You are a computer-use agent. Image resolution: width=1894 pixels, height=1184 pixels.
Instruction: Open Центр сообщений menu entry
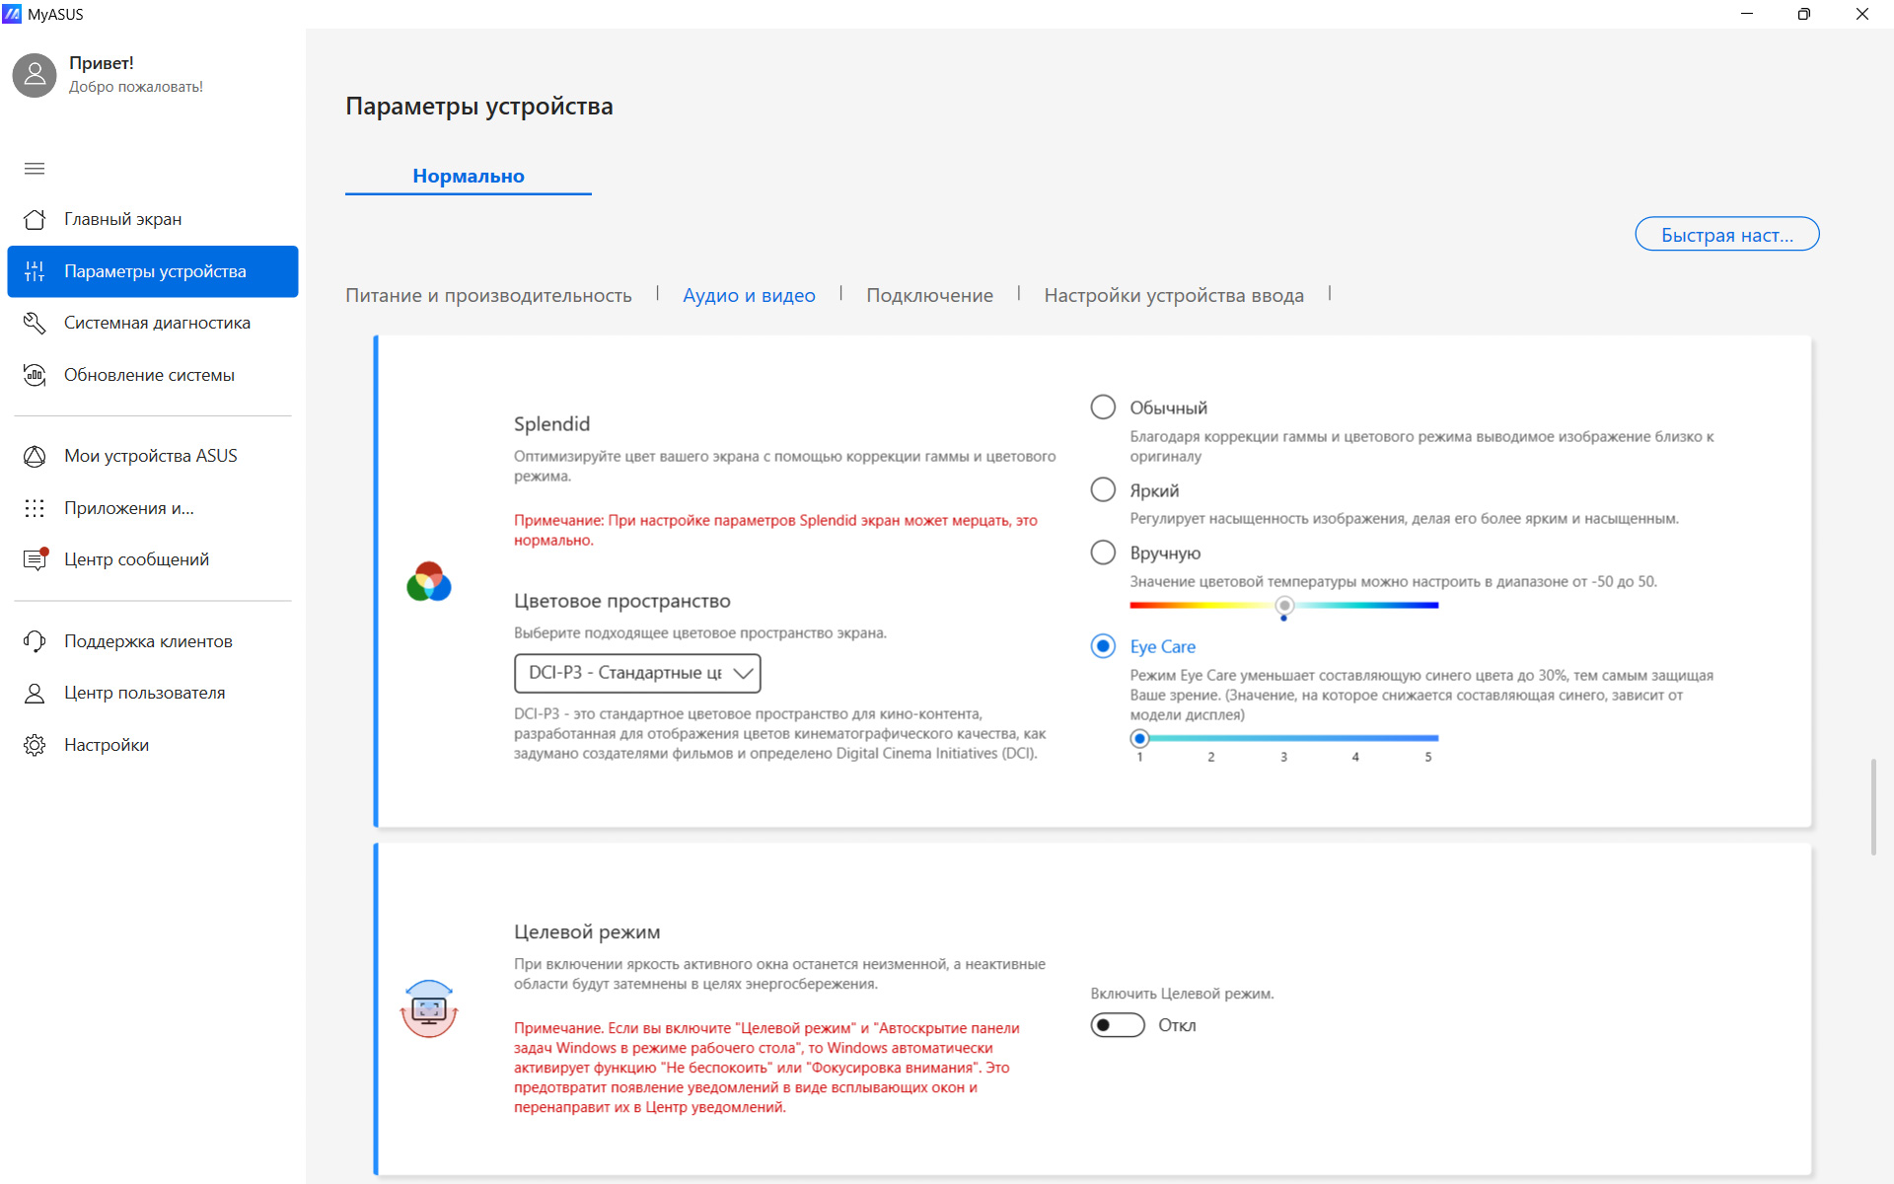153,559
